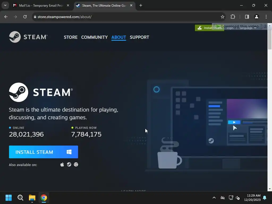Switch to the Mail1.io browser tab
This screenshot has width=272, height=204.
click(41, 6)
